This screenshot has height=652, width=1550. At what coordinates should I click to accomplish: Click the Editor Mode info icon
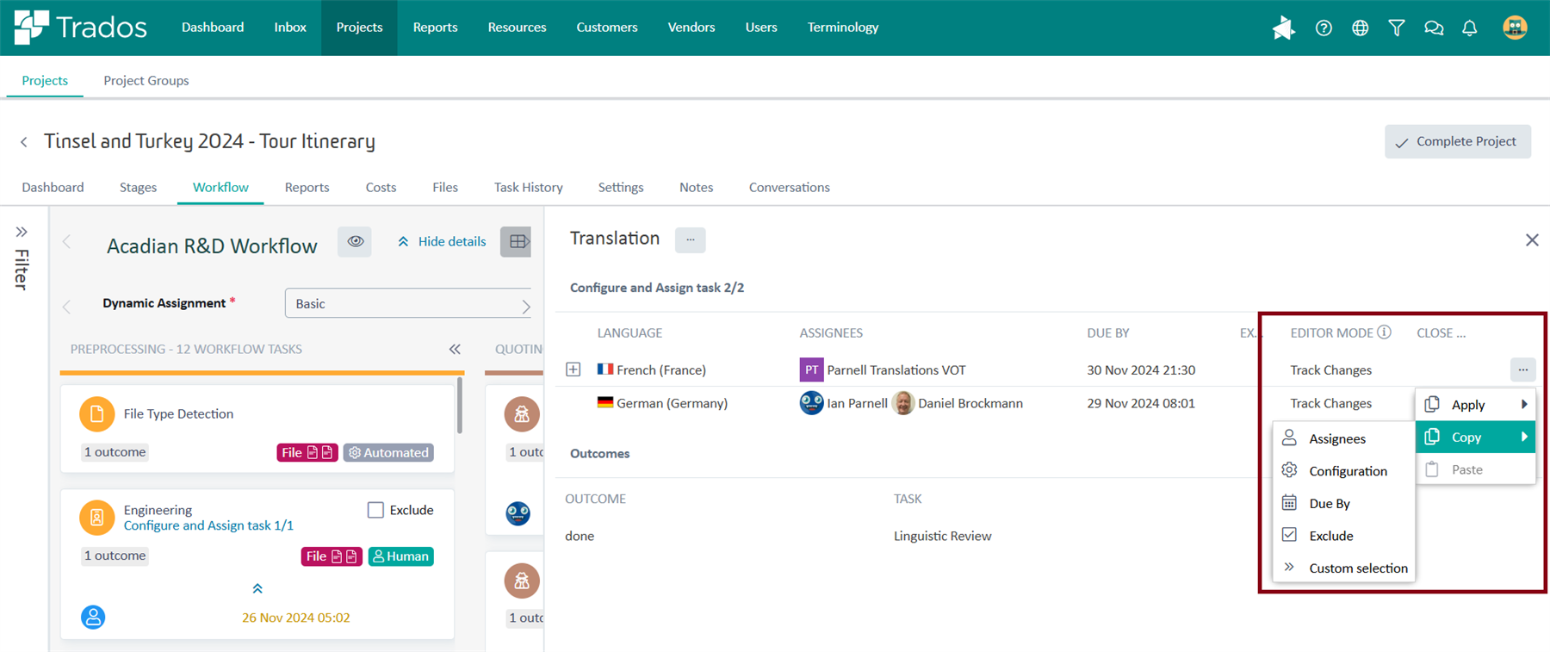(x=1384, y=332)
